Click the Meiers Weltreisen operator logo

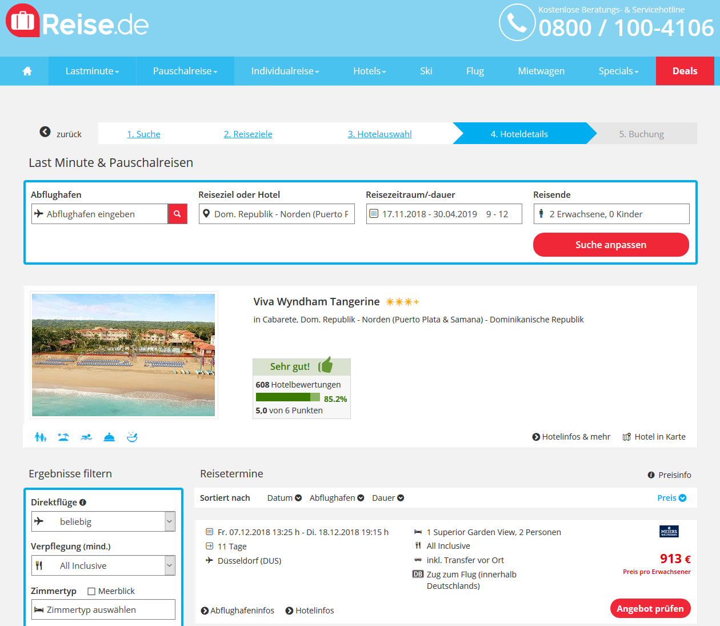(x=669, y=531)
